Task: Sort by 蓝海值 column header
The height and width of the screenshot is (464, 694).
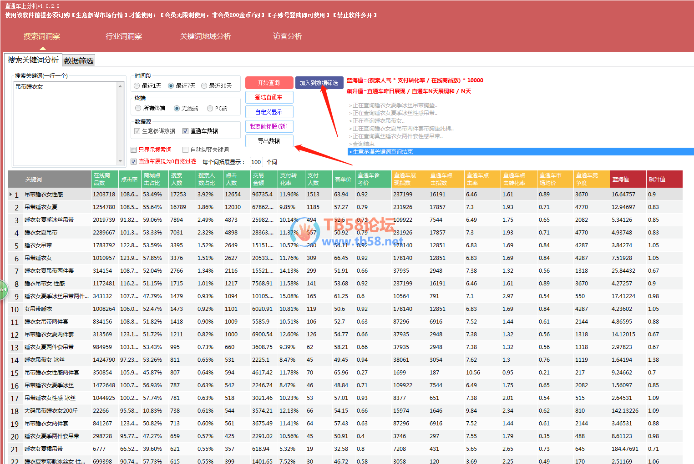Action: click(x=628, y=179)
